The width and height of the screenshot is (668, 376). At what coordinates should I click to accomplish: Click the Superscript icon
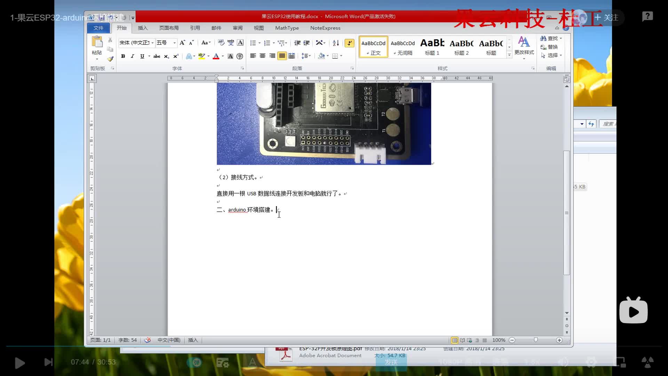pos(176,56)
